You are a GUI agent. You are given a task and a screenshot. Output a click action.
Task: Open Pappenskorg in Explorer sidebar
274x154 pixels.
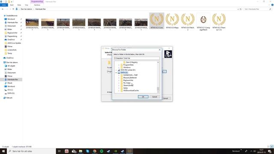tap(12, 36)
